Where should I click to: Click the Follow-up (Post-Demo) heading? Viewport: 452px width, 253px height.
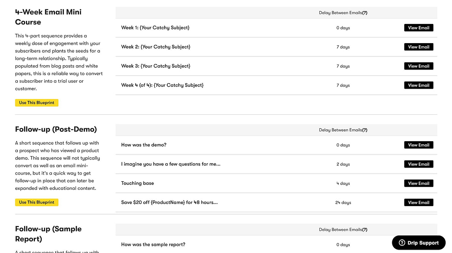pos(55,129)
